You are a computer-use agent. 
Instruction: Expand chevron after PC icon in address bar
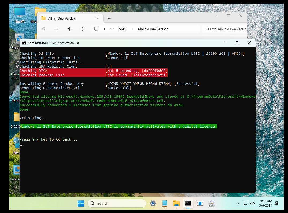pyautogui.click(x=104, y=29)
